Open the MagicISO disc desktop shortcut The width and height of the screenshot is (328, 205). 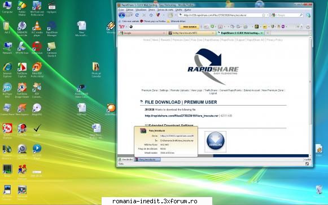click(x=37, y=110)
